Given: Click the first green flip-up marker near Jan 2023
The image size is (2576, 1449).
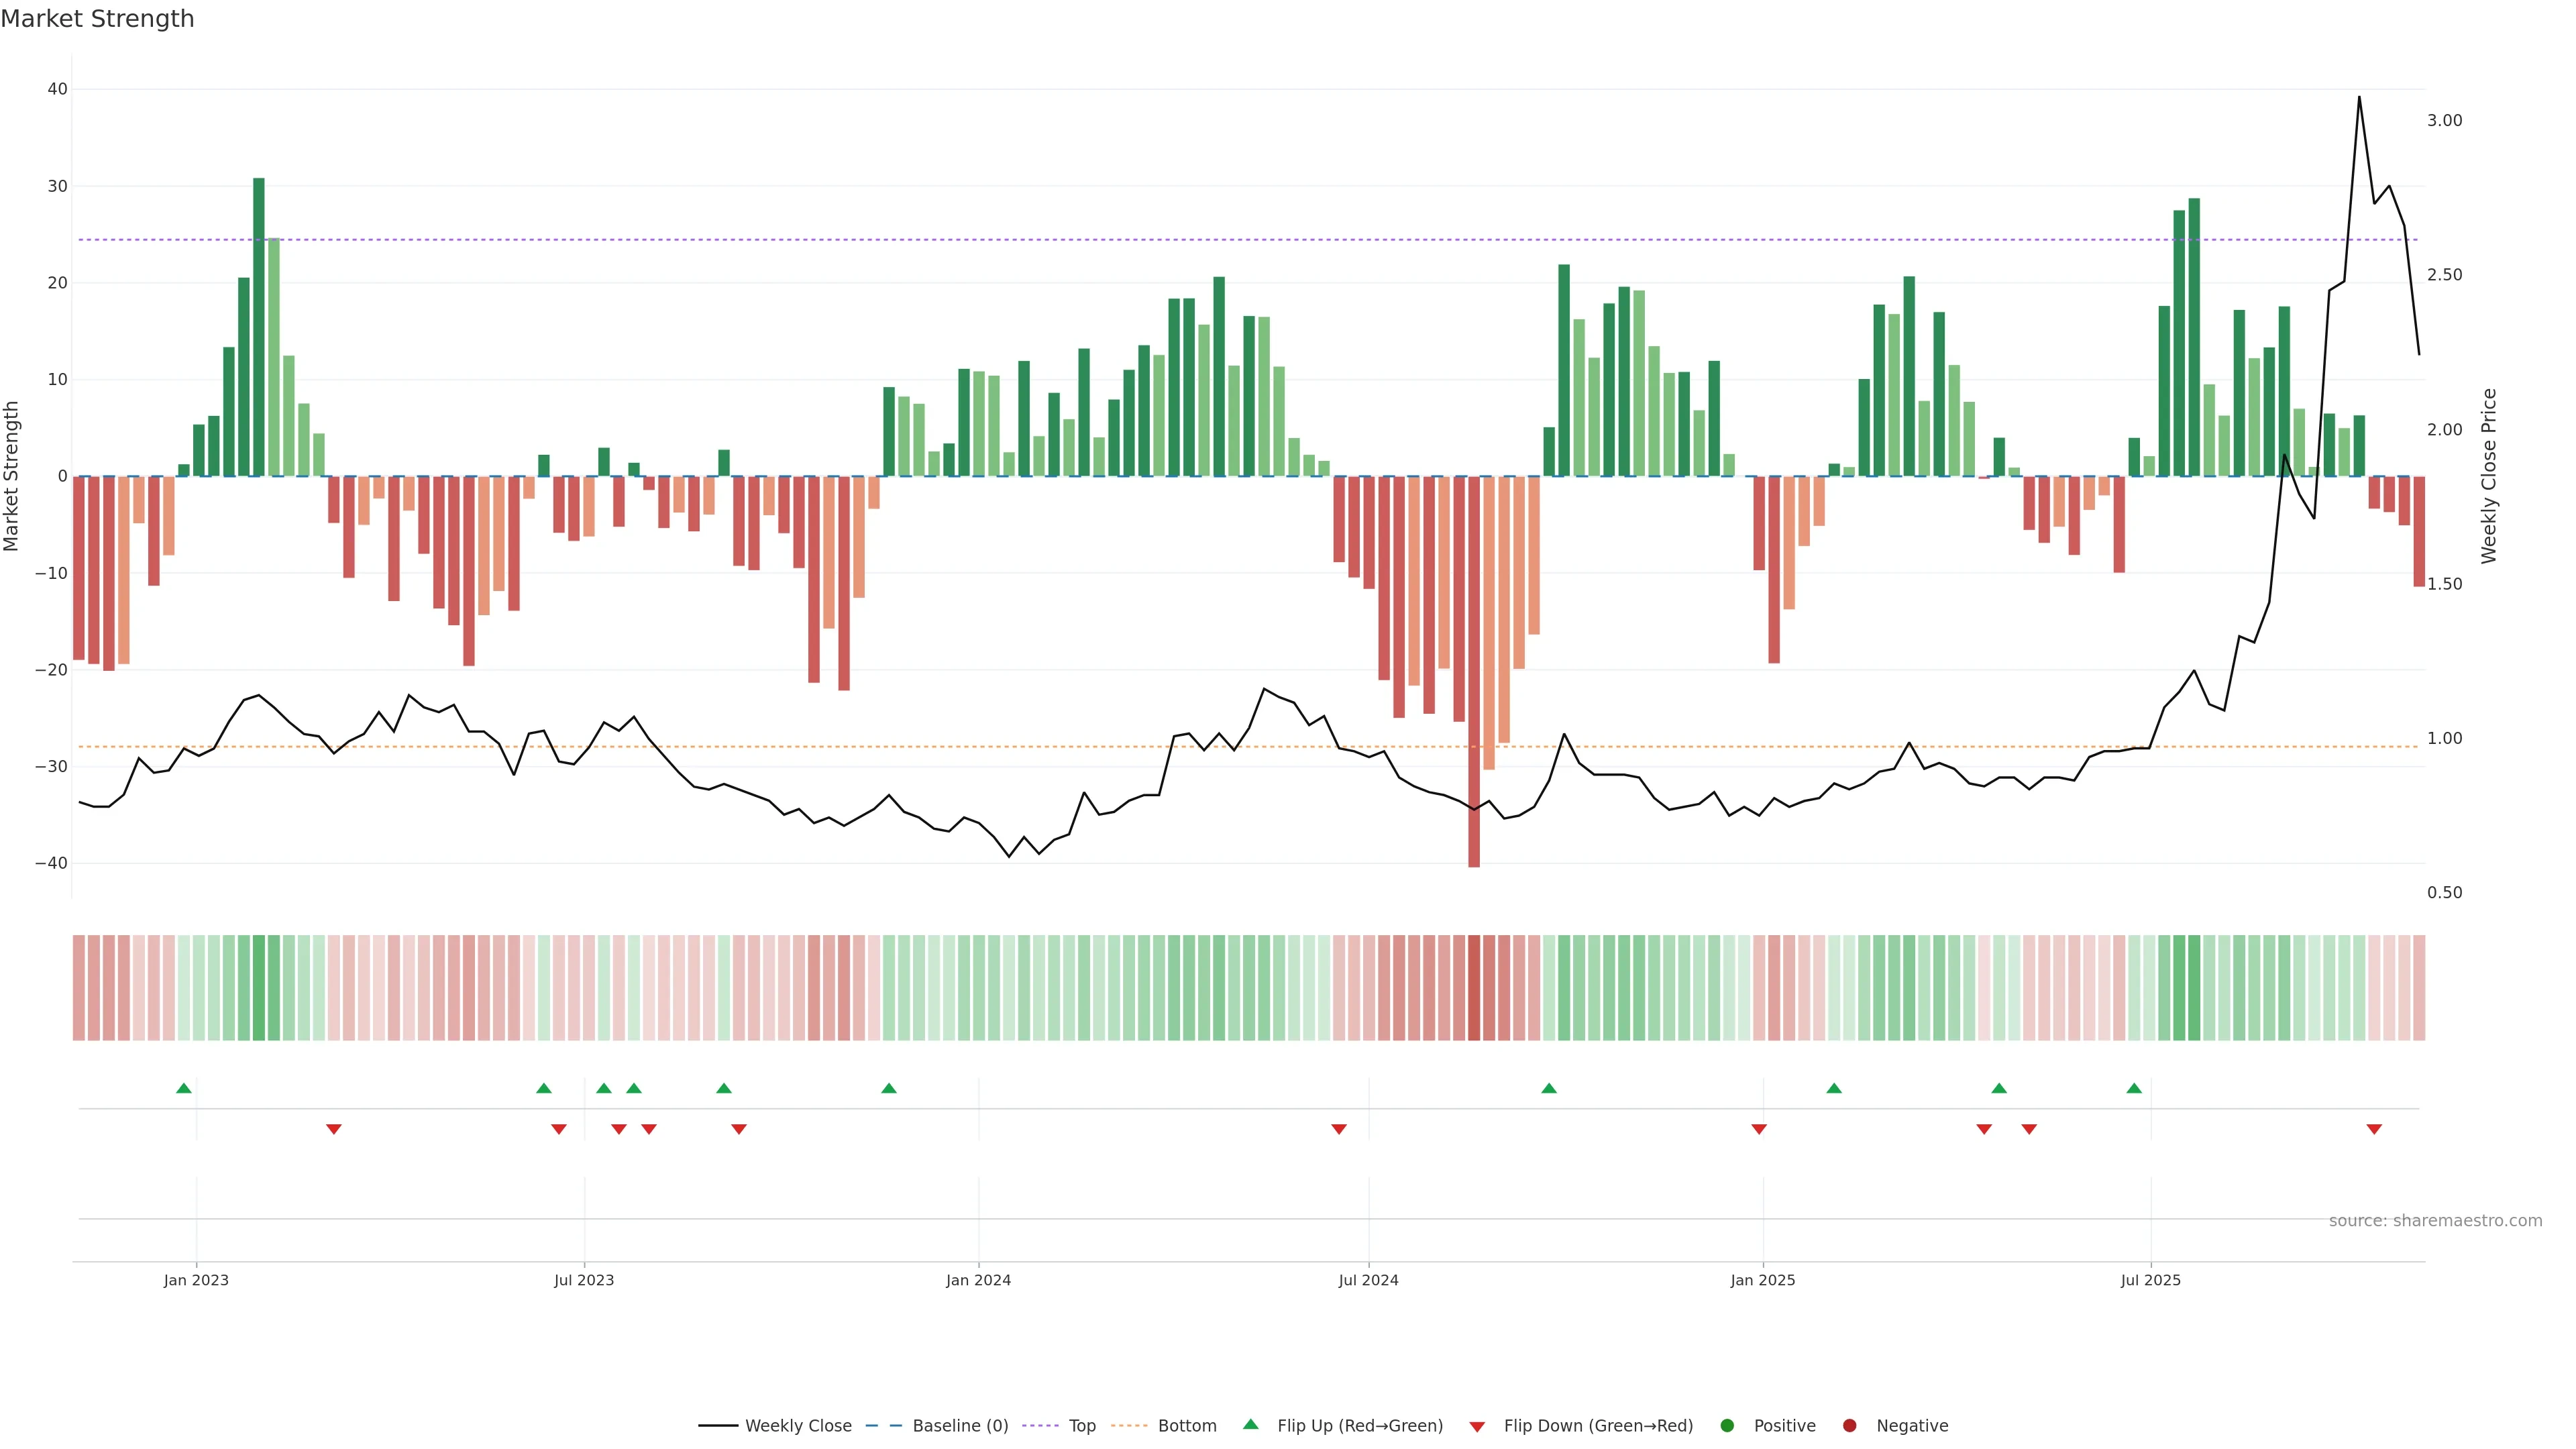Looking at the screenshot, I should 184,1088.
